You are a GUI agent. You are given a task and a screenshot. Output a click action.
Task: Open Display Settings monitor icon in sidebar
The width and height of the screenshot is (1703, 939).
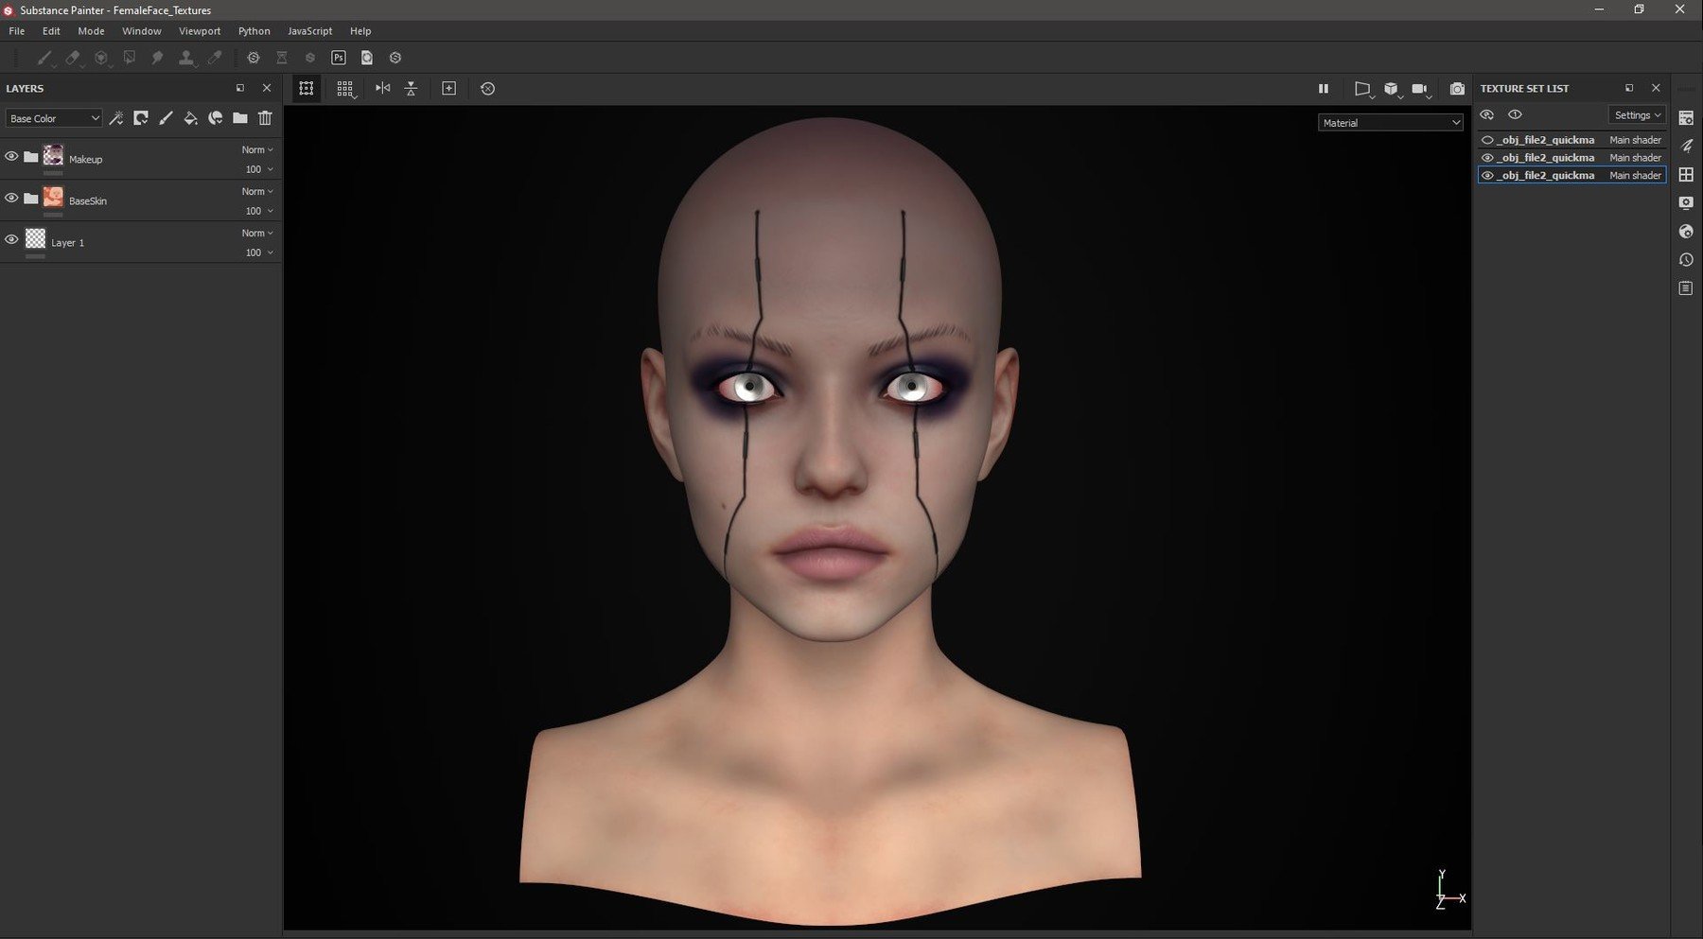point(1686,202)
